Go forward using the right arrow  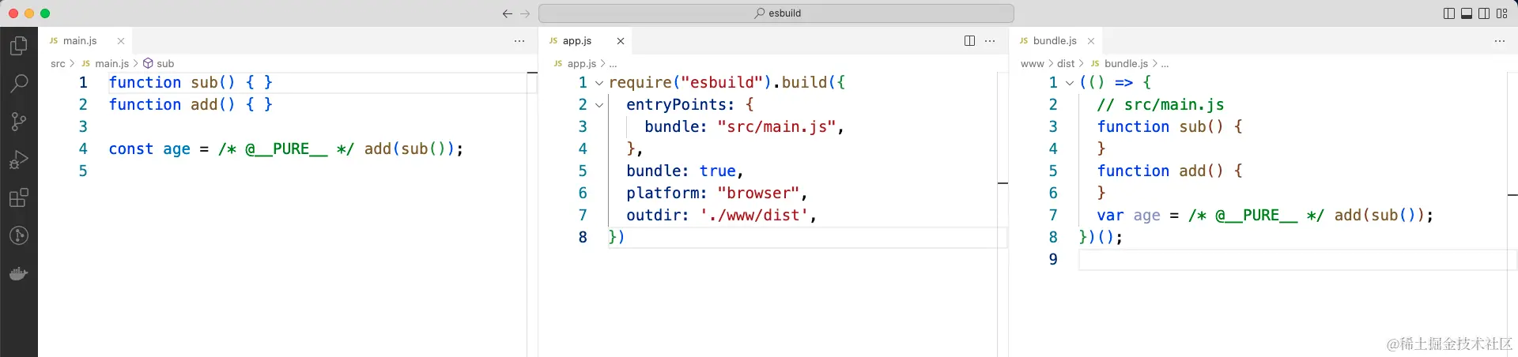[525, 13]
